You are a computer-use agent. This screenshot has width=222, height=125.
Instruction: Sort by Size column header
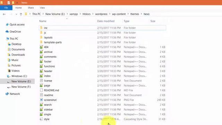click(153, 21)
